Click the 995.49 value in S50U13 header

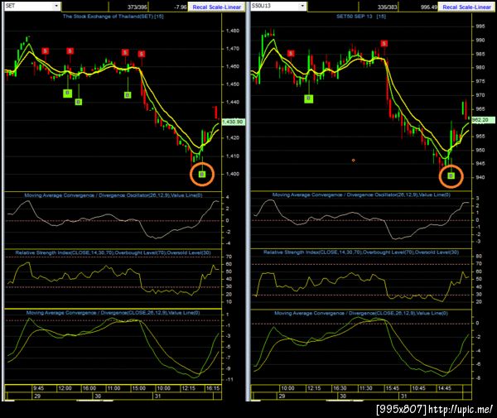click(429, 7)
